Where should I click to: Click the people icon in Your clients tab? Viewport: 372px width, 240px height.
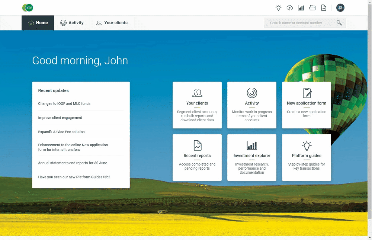coord(99,23)
